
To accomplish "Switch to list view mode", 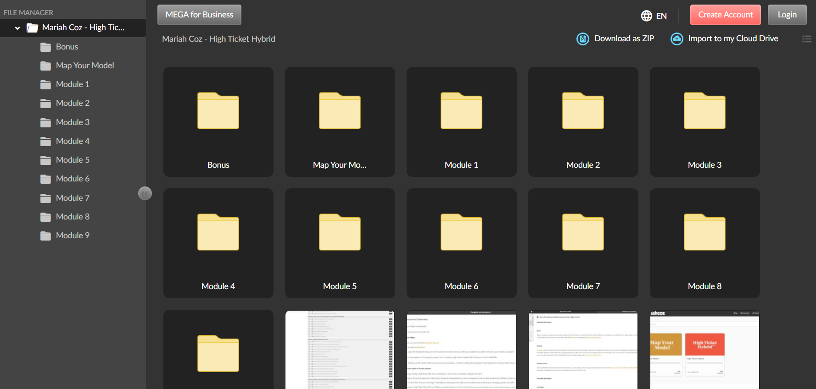I will click(x=806, y=39).
